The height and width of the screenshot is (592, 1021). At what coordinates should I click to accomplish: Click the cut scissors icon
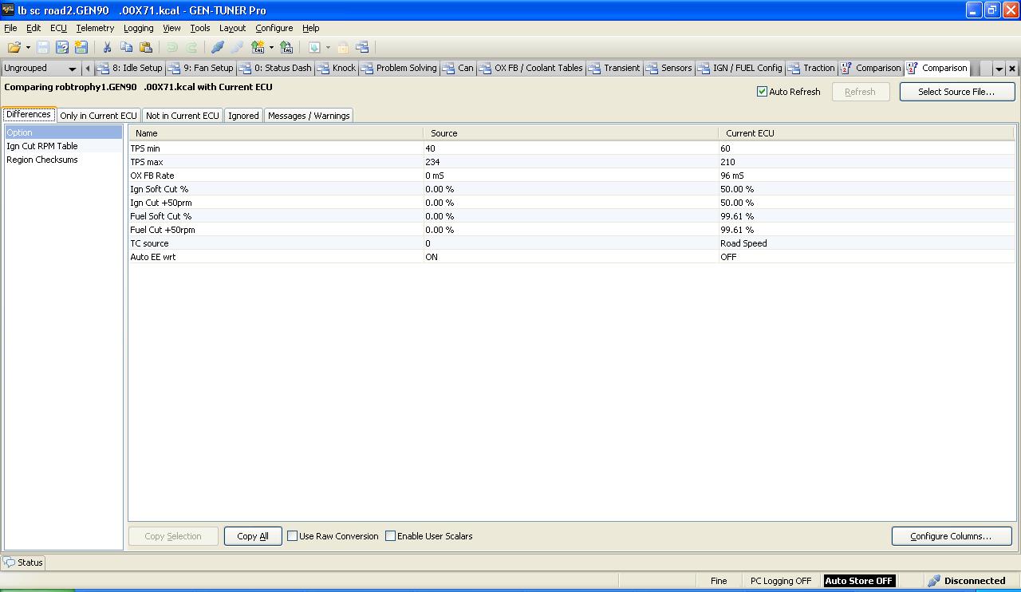tap(107, 48)
